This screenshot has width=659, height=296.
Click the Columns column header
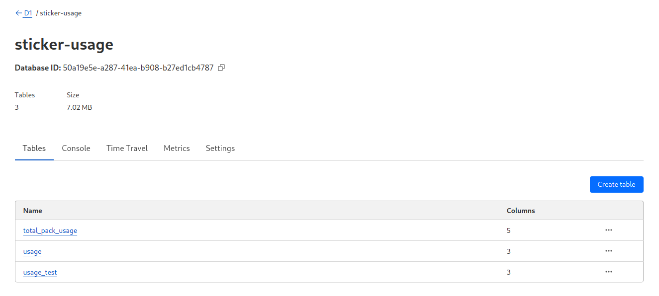[x=521, y=211]
